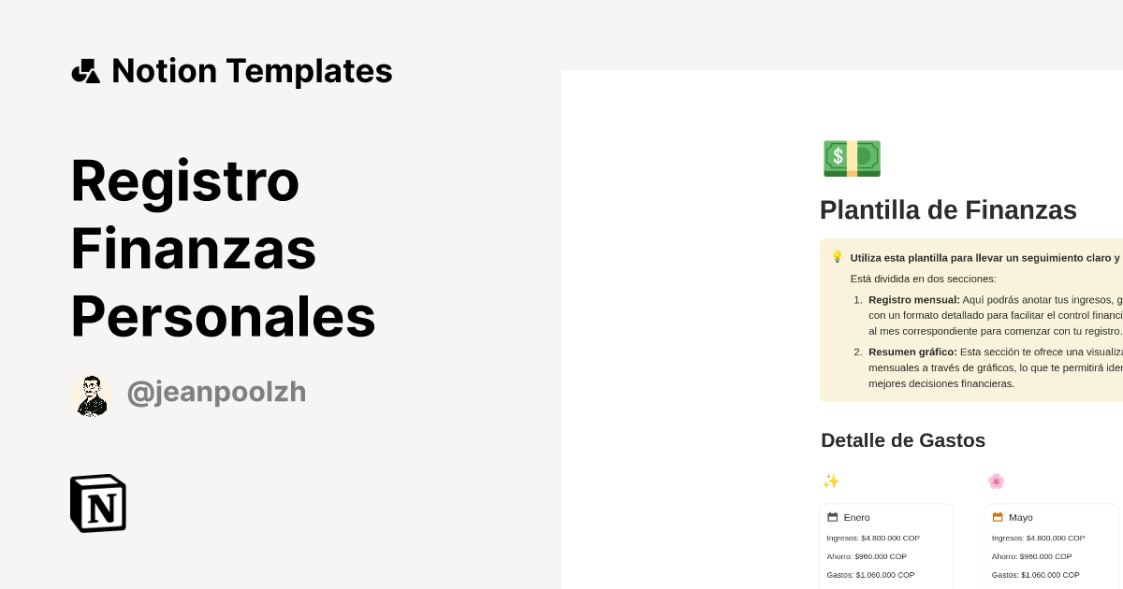The width and height of the screenshot is (1123, 589).
Task: Click the large Notion "N" logo
Action: pos(97,503)
